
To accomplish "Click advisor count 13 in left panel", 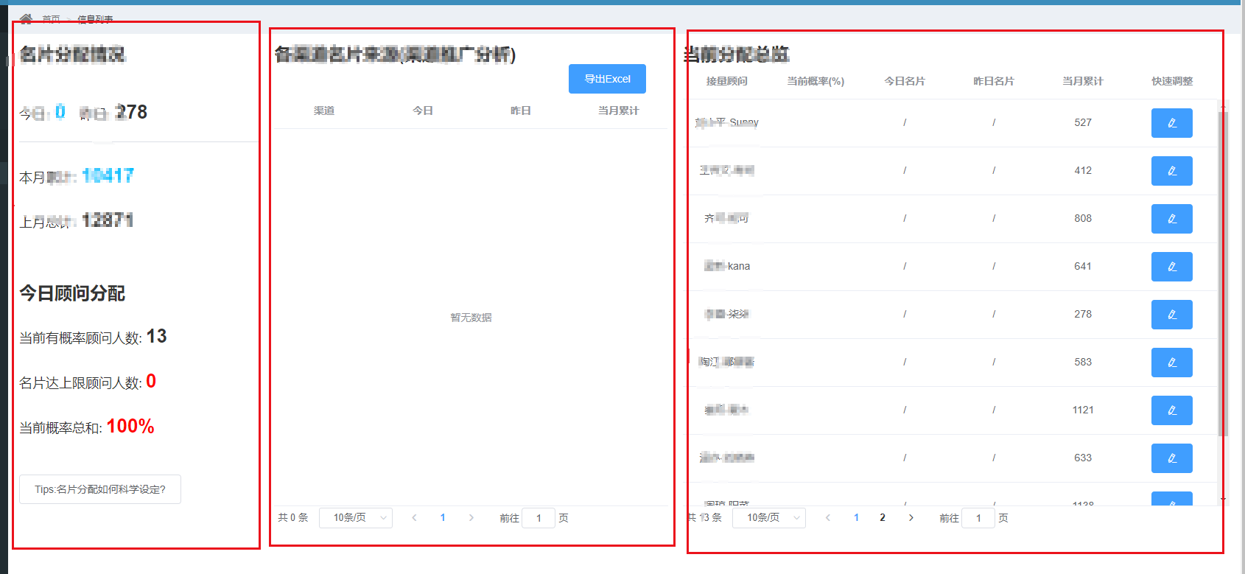I will tap(156, 337).
